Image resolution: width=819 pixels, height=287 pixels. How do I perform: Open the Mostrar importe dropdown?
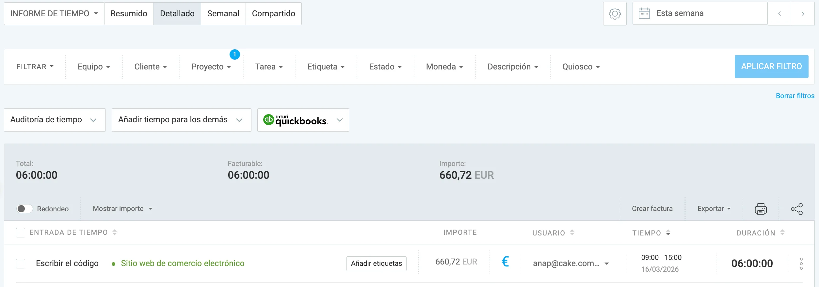point(122,209)
